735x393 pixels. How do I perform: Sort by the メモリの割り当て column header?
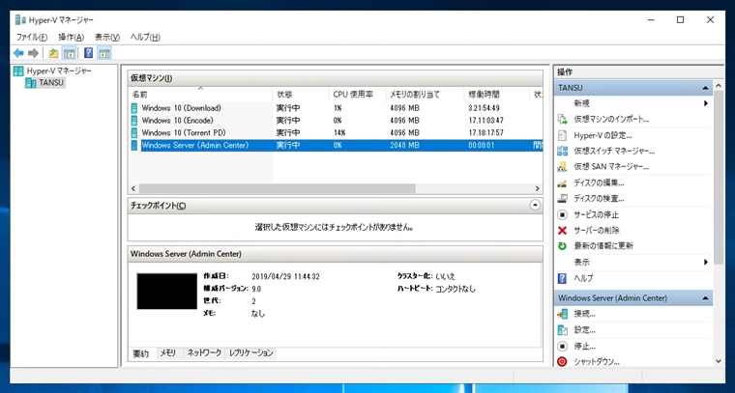coord(426,95)
